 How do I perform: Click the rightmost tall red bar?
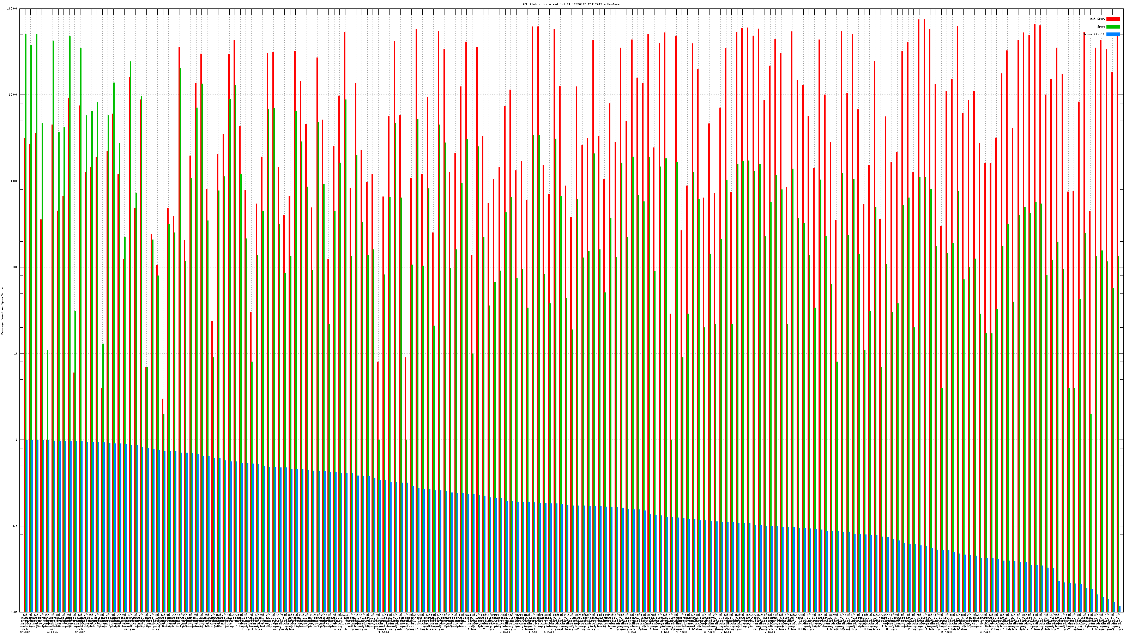(1117, 307)
